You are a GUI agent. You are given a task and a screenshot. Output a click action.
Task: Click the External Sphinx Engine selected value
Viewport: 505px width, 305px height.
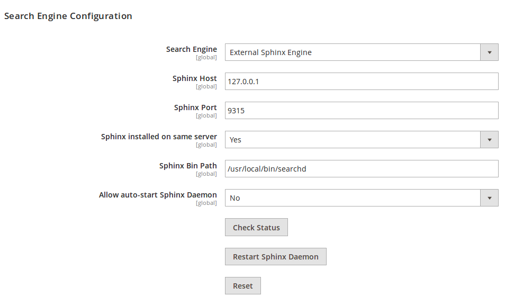[x=270, y=52]
